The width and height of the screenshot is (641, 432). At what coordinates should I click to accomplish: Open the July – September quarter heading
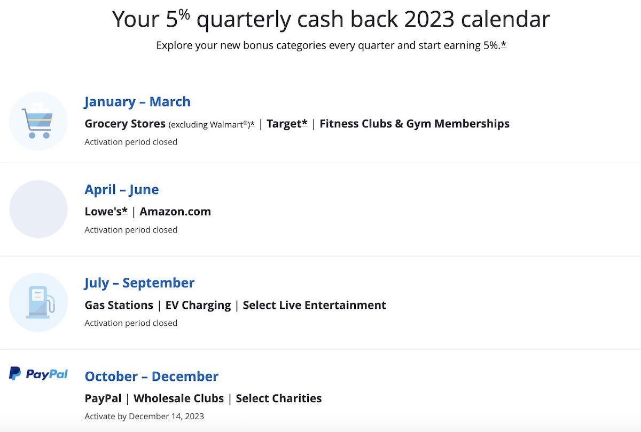139,283
